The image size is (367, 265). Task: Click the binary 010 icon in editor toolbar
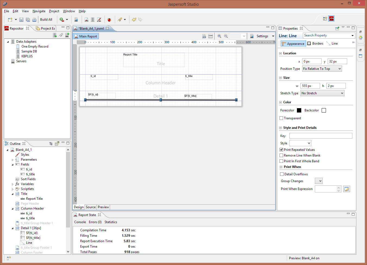point(204,36)
